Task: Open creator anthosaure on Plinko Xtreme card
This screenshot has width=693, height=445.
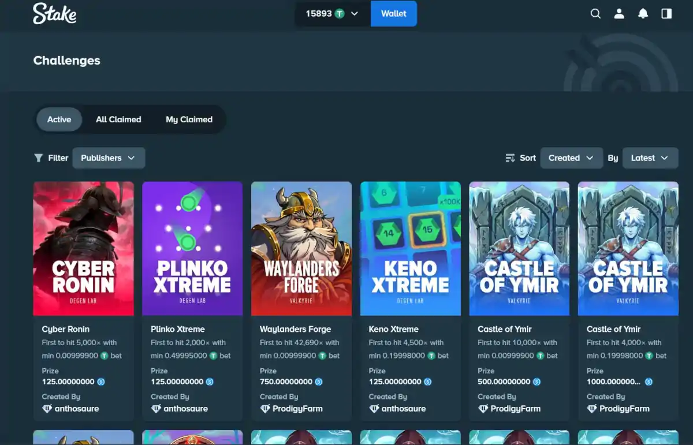Action: pos(186,409)
